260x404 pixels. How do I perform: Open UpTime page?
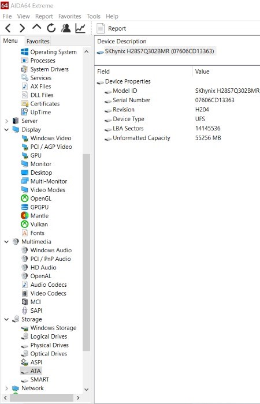pyautogui.click(x=36, y=112)
